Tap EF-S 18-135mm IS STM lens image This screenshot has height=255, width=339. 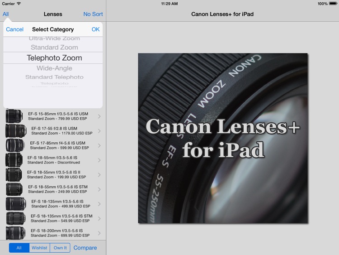15,218
